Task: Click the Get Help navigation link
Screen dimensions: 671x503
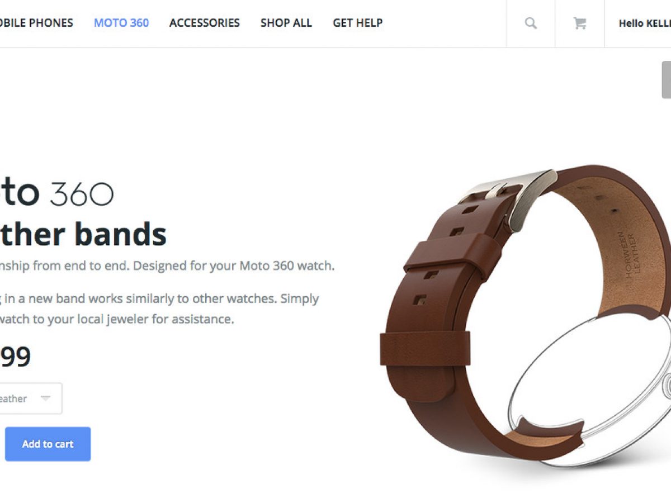Action: pyautogui.click(x=358, y=23)
